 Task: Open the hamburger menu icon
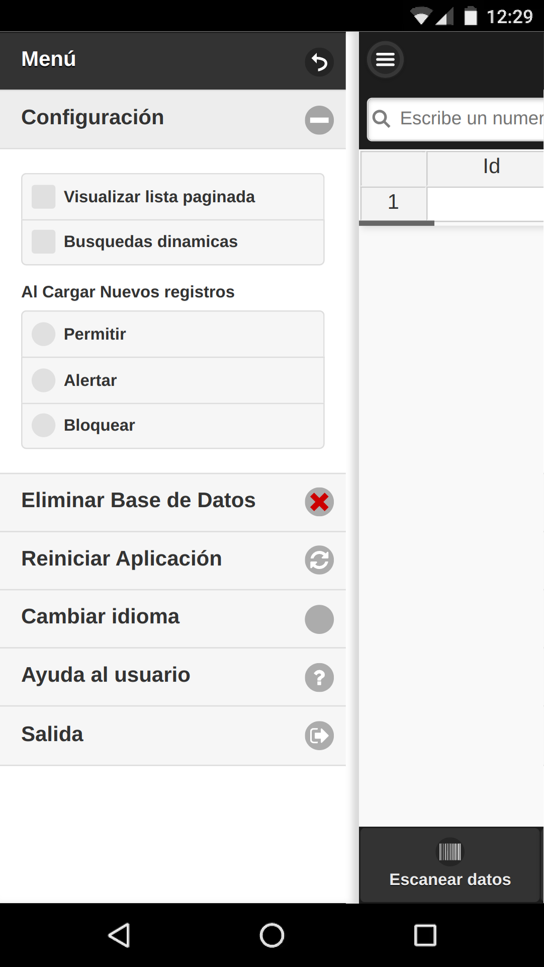tap(385, 59)
